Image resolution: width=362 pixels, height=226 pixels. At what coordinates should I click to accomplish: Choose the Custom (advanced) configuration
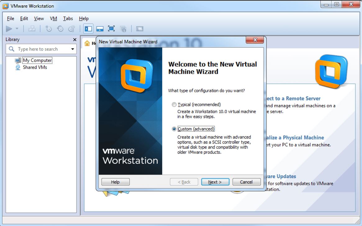[x=174, y=129]
